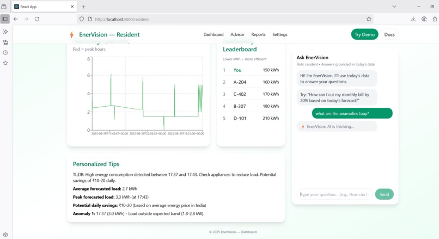439x239 pixels.
Task: Toggle the sidebar panel icon
Action: 5,19
